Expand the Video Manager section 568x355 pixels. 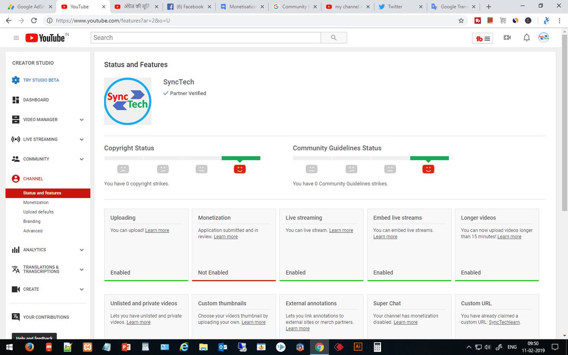[x=81, y=120]
